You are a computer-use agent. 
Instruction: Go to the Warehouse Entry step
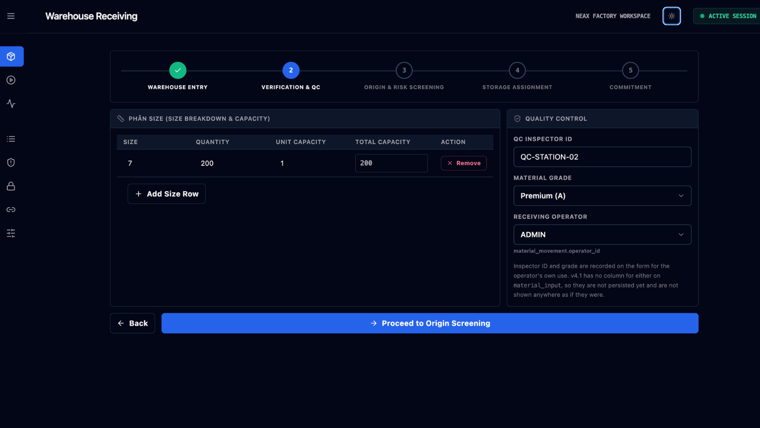[x=178, y=76]
